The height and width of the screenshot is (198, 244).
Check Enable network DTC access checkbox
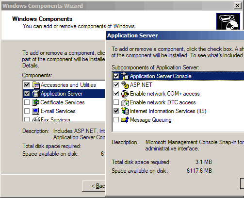point(116,102)
